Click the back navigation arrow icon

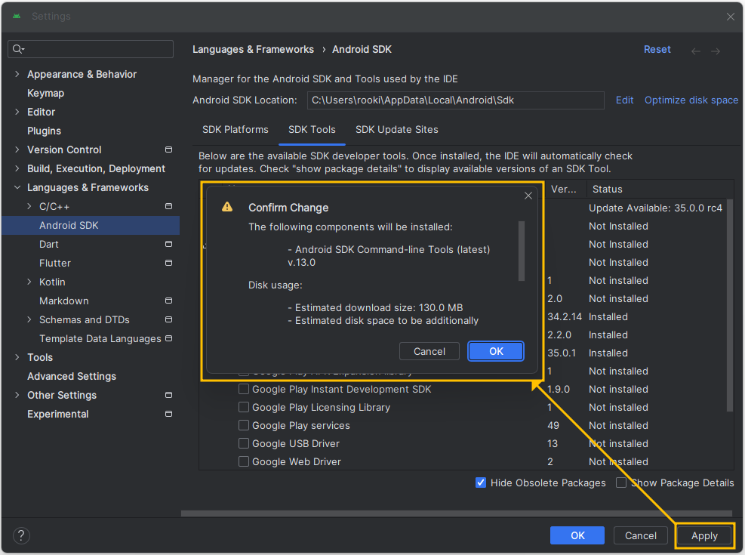coord(696,51)
